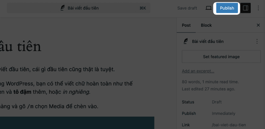This screenshot has height=129, width=265.
Task: Click feather icon in Post sidebar
Action: click(185, 41)
